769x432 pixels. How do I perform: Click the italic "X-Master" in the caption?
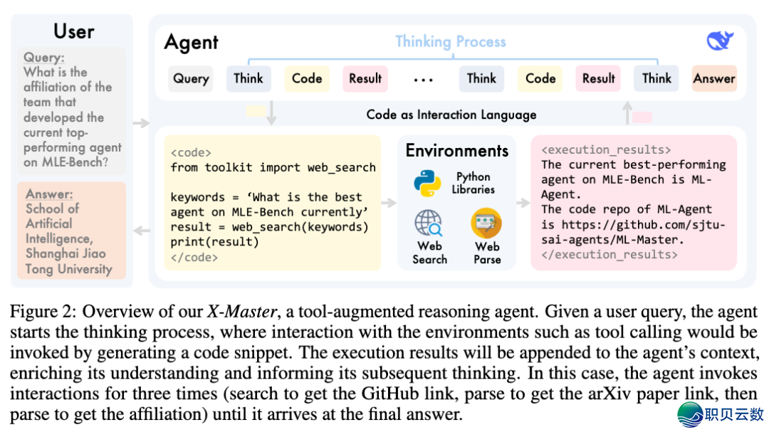tap(242, 312)
